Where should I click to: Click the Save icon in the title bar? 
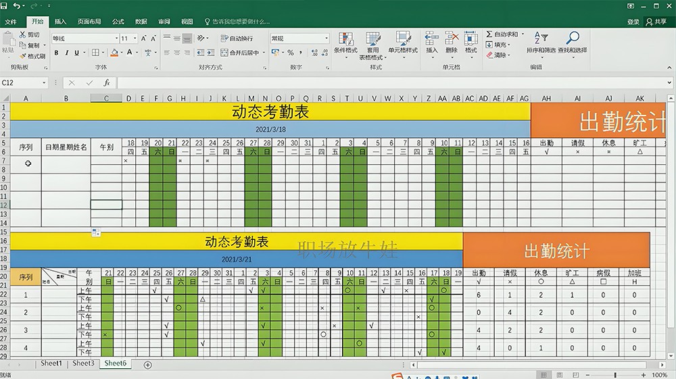pyautogui.click(x=4, y=5)
